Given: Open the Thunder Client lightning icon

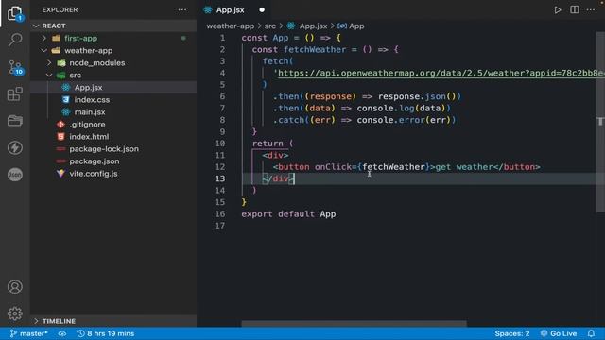Looking at the screenshot, I should [x=15, y=147].
